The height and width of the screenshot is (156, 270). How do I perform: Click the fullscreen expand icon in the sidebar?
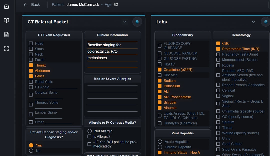point(6,48)
